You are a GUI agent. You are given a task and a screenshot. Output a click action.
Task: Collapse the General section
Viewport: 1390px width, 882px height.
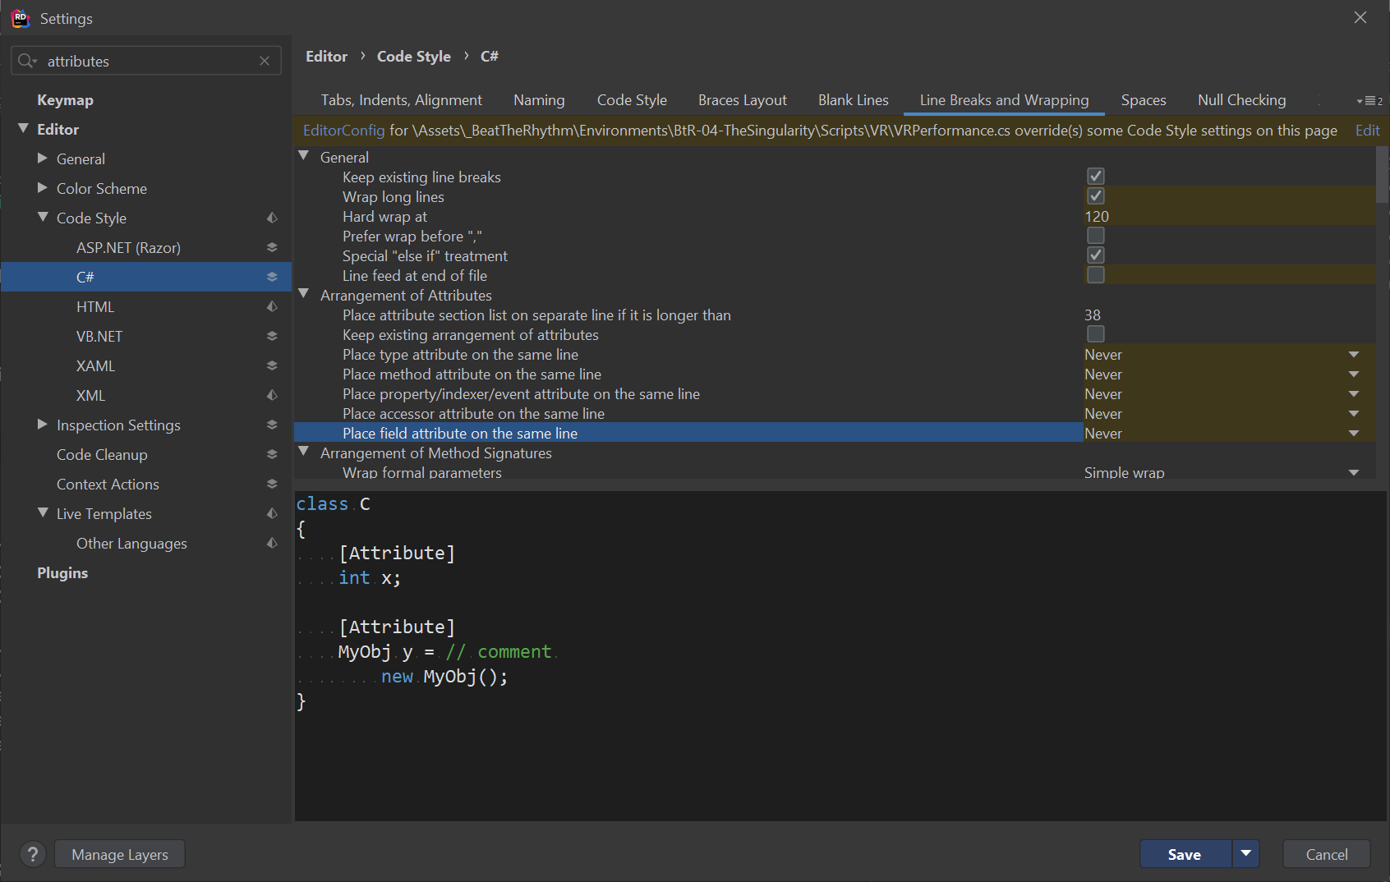[x=304, y=154]
